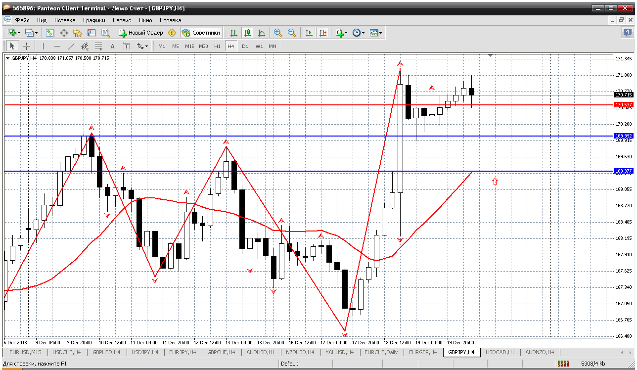This screenshot has height=370, width=637.
Task: Open the Справка menu
Action: [171, 20]
